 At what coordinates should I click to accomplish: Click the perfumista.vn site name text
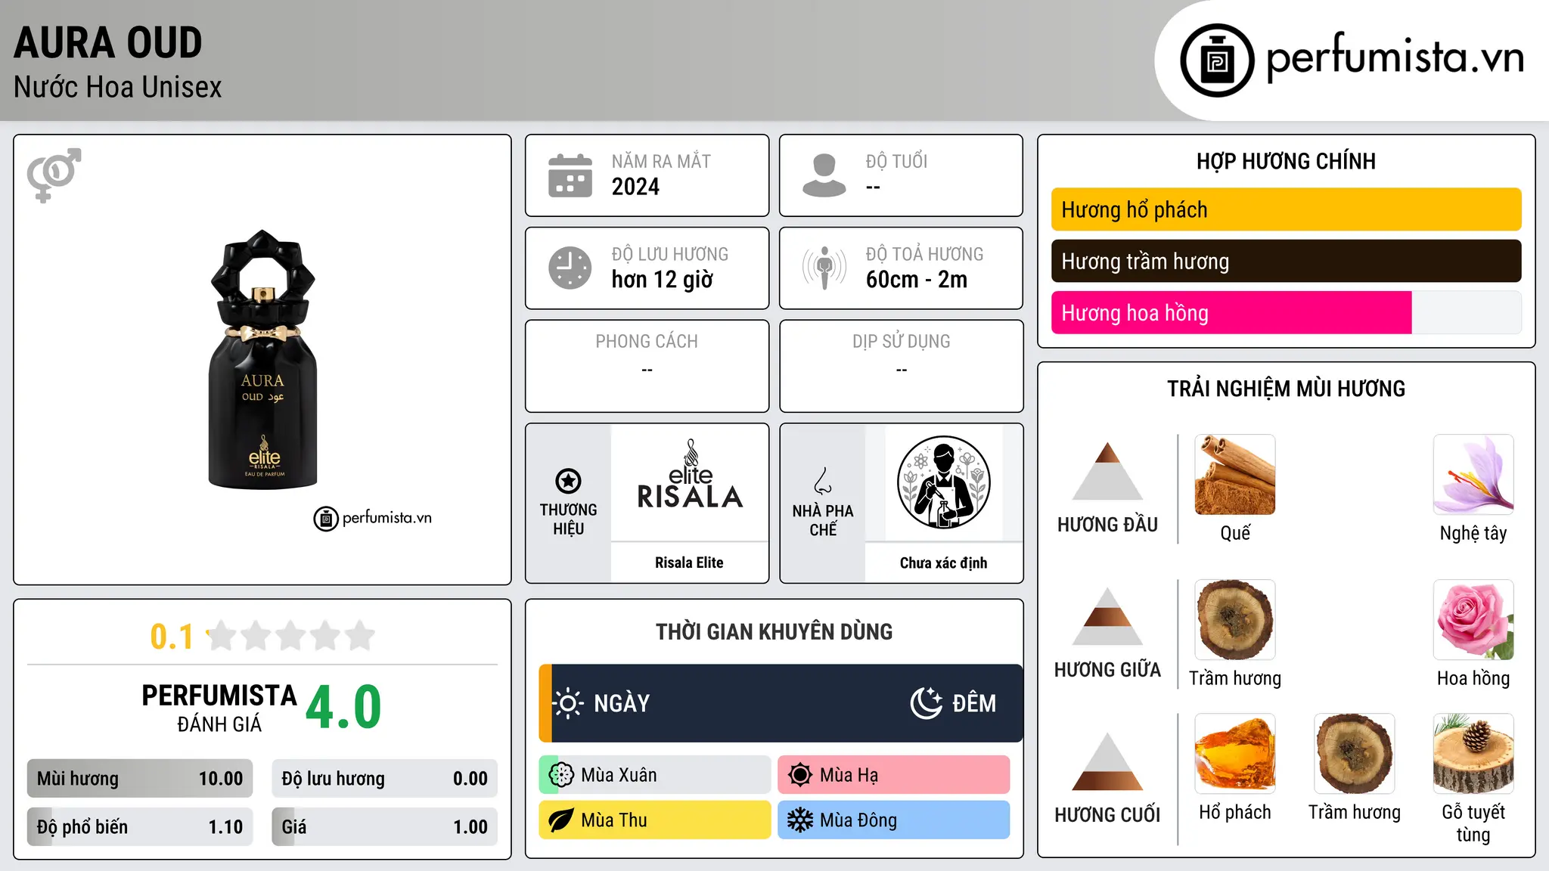click(x=1395, y=57)
